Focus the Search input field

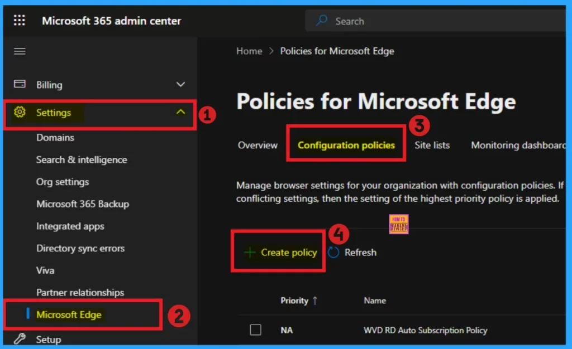coord(436,21)
